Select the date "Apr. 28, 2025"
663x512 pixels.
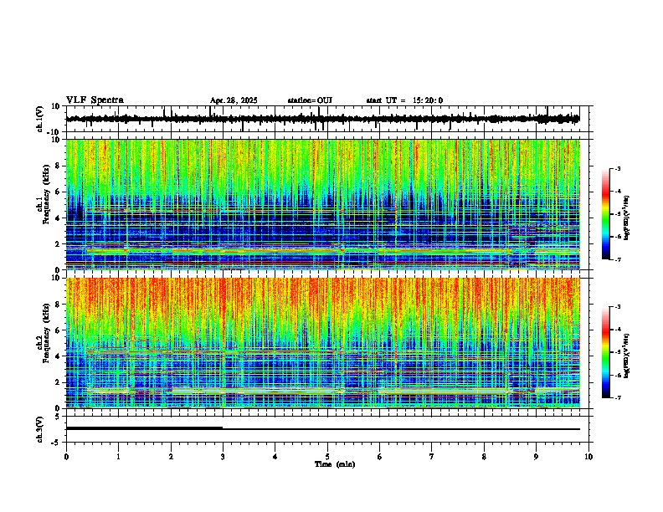pyautogui.click(x=234, y=100)
